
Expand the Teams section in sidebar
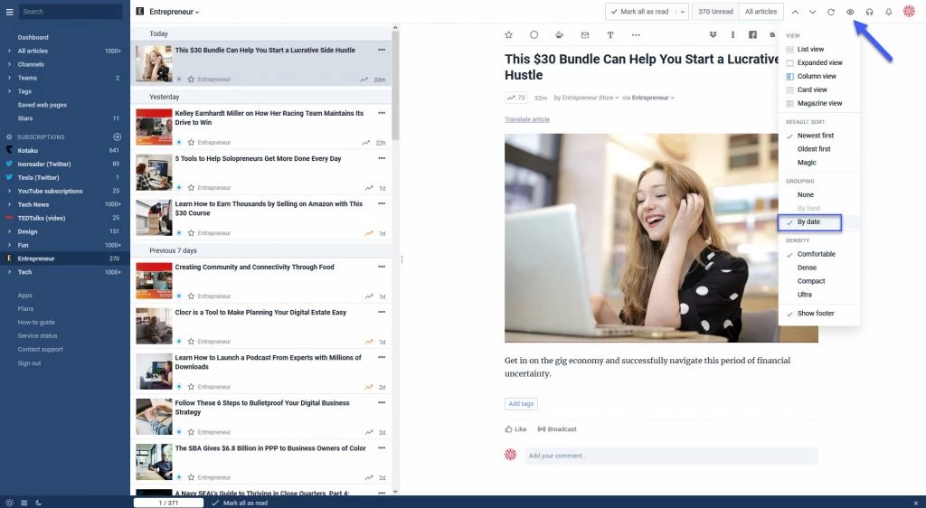click(x=9, y=78)
